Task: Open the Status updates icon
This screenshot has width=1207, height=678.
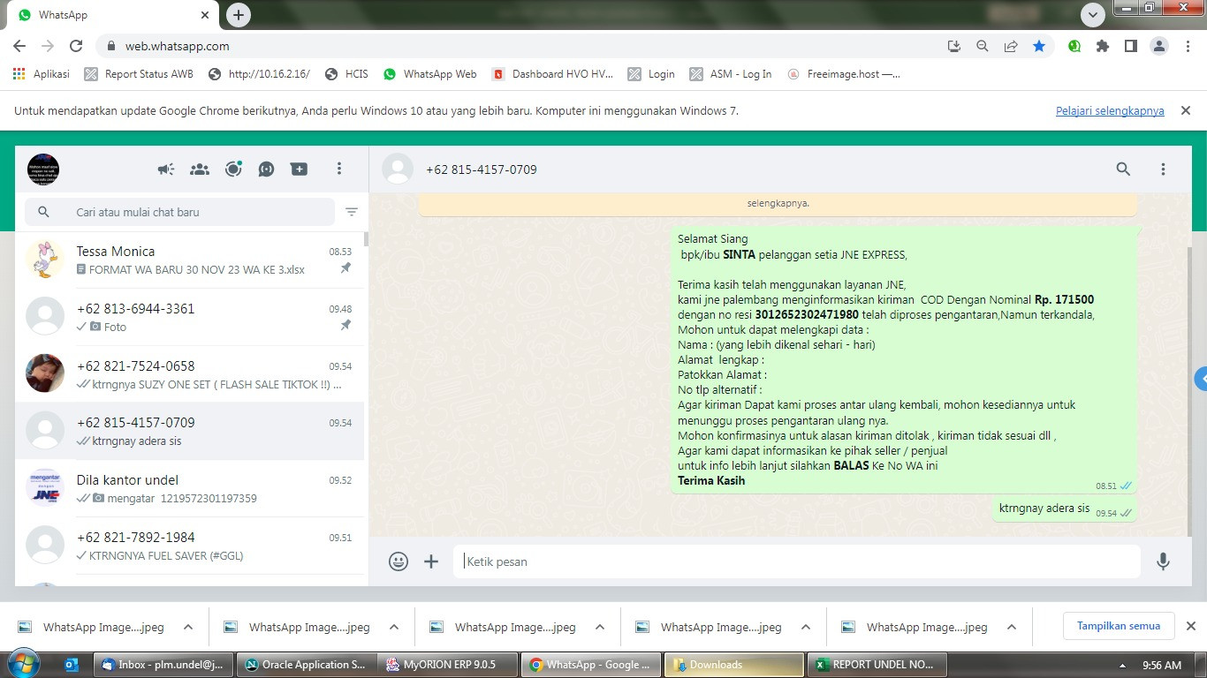Action: pos(233,169)
